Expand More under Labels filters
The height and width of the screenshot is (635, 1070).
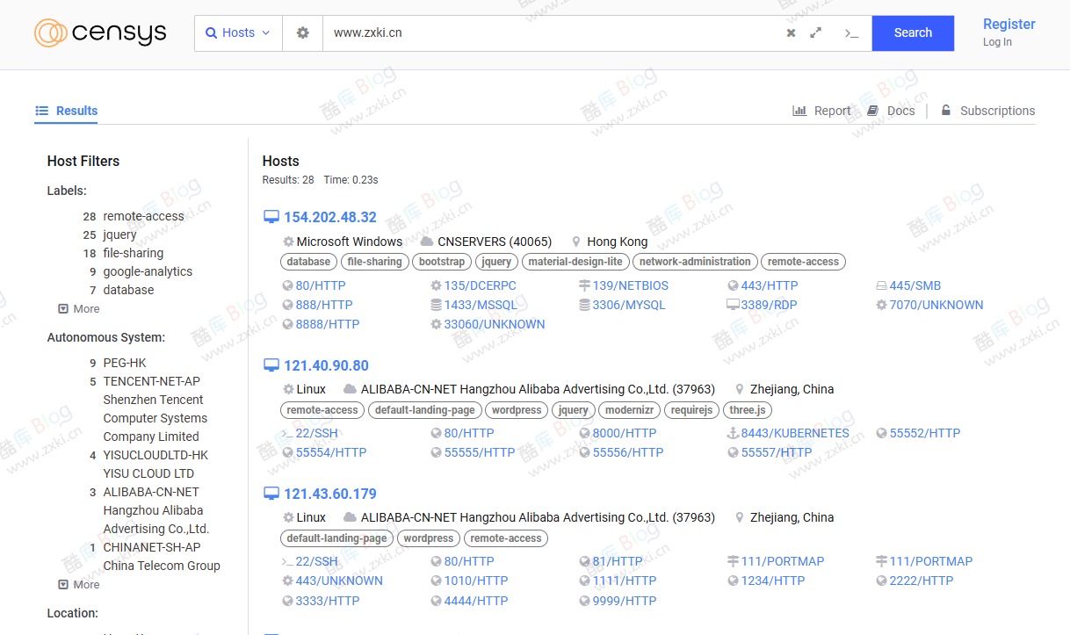pyautogui.click(x=79, y=309)
